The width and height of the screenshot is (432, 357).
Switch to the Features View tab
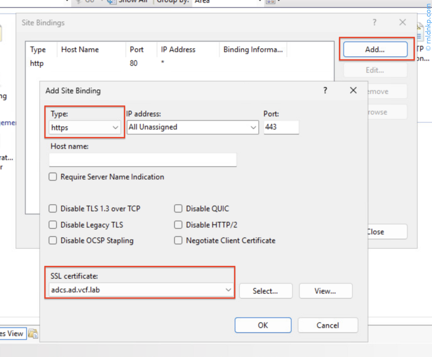[x=12, y=334]
